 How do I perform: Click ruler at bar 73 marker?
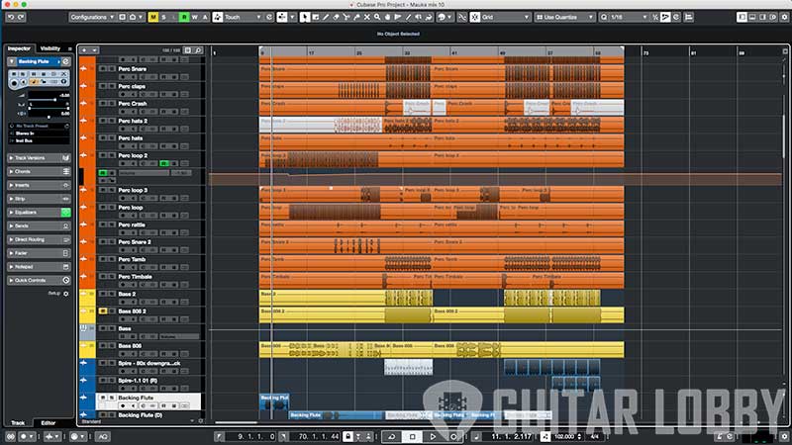[x=645, y=52]
